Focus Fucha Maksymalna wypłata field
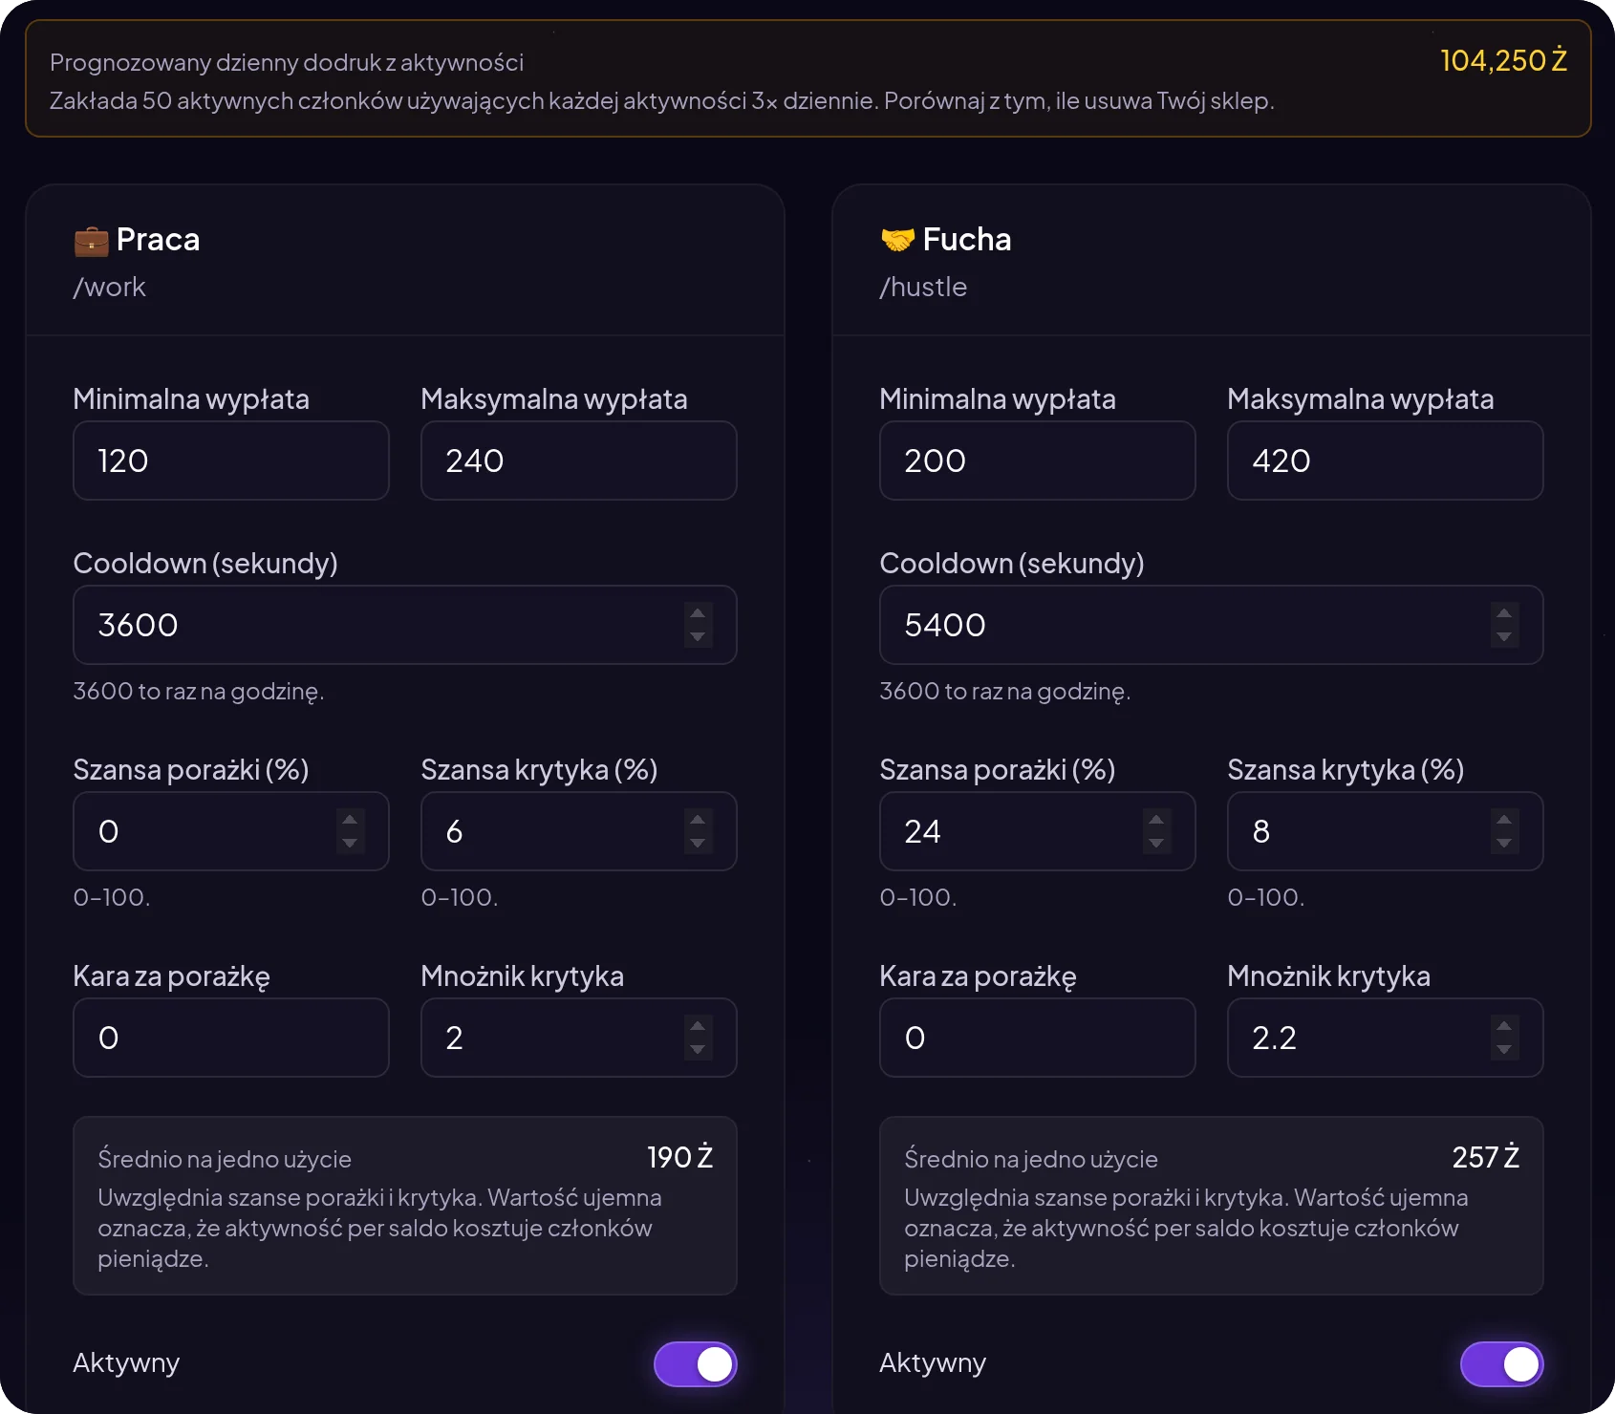This screenshot has width=1615, height=1414. pyautogui.click(x=1386, y=461)
